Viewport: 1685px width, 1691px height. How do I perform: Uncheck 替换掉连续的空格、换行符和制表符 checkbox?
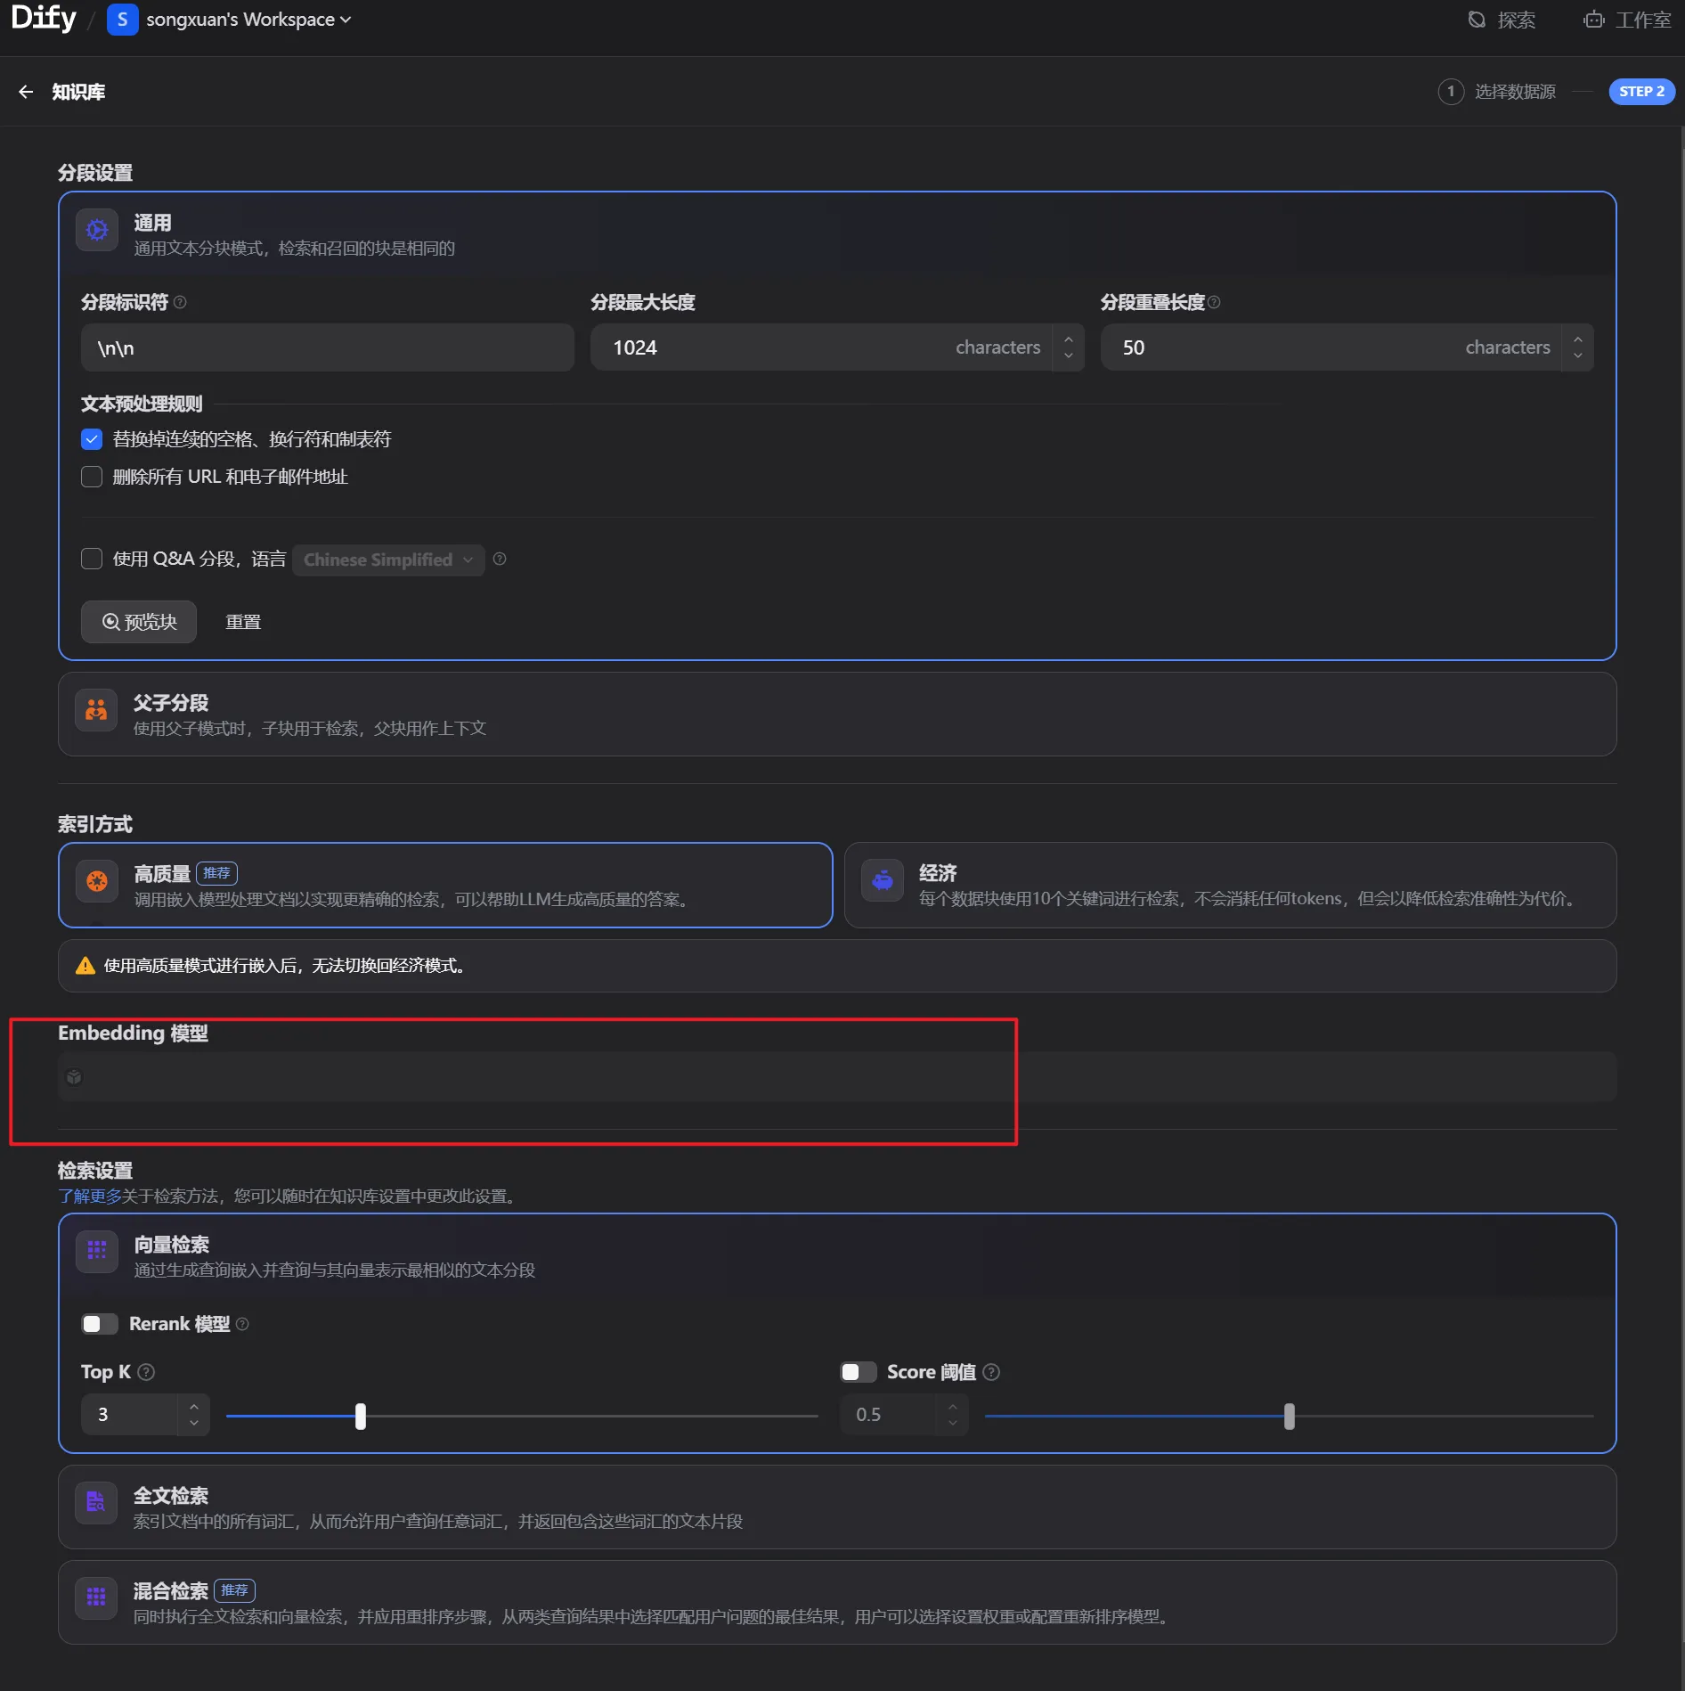[x=92, y=439]
